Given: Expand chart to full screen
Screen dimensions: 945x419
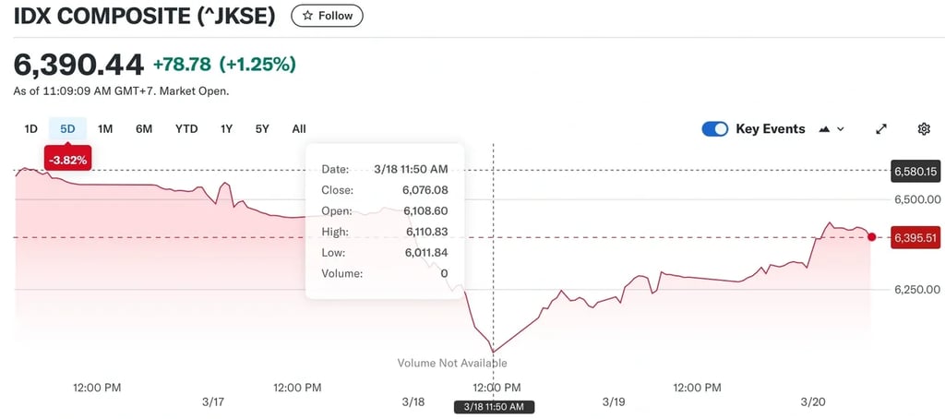Looking at the screenshot, I should point(881,129).
